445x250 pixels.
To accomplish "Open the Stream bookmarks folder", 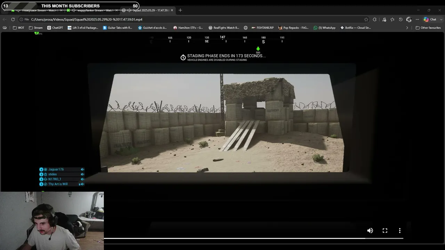I will coord(36,28).
